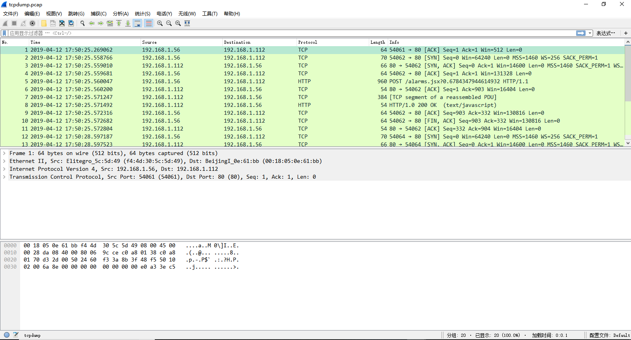Open capture options gear icon

(x=32, y=23)
